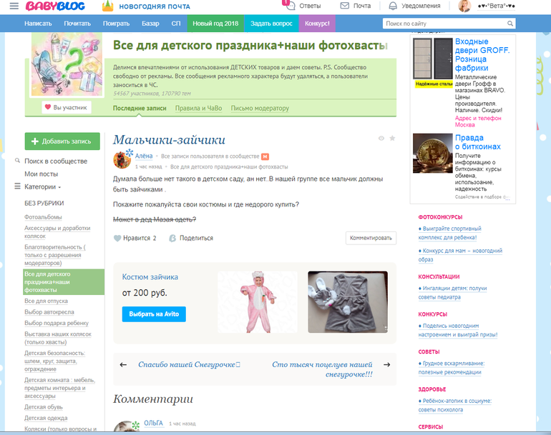Screen dimensions: 551x435
Task: Open the mail envelope icon labeled Почта
Action: pos(345,6)
